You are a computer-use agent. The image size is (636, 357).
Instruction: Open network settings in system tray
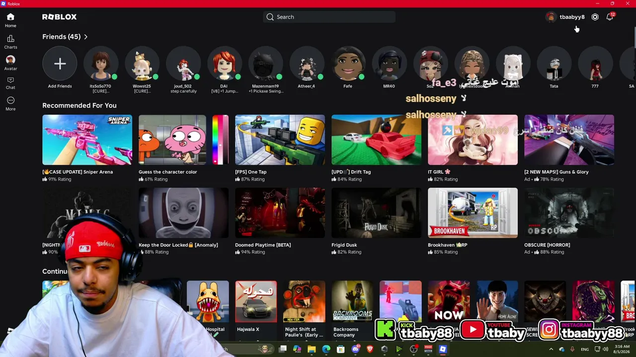point(597,349)
